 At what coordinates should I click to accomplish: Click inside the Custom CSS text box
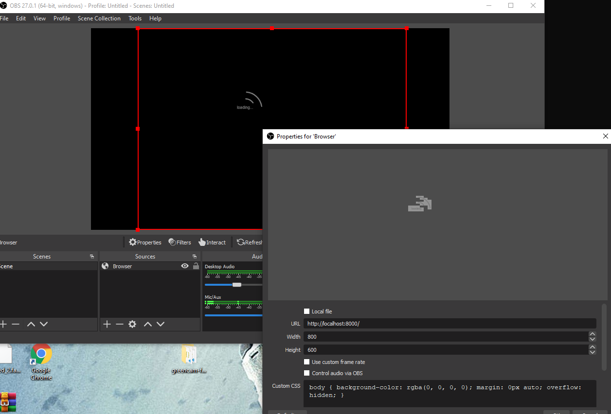450,394
